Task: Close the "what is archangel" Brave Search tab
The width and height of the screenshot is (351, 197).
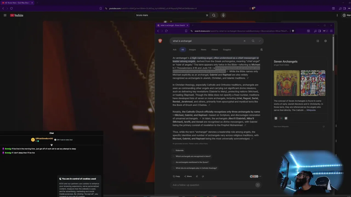Action: click(187, 25)
